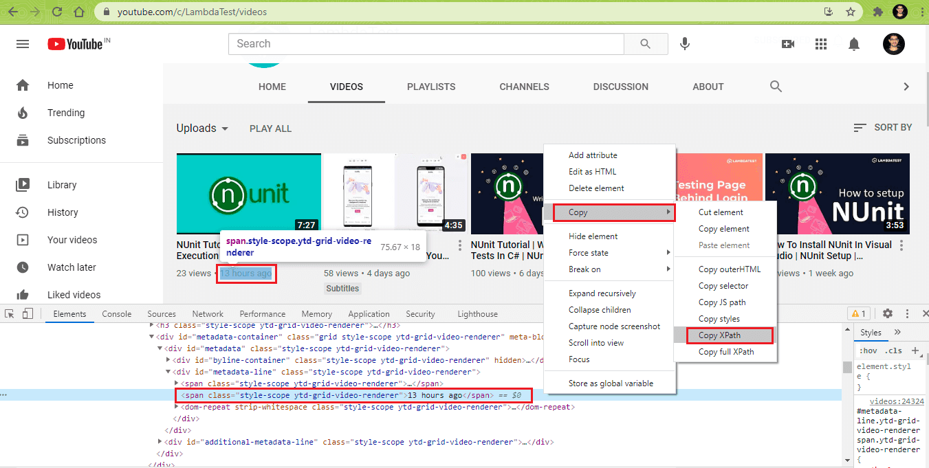Open the Uploads dropdown
The width and height of the screenshot is (929, 468).
click(202, 128)
